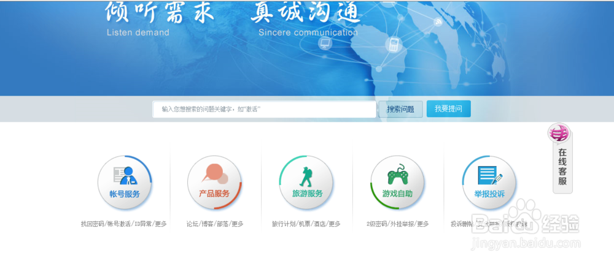Open the 博客 link
The height and width of the screenshot is (264, 614).
[x=208, y=224]
